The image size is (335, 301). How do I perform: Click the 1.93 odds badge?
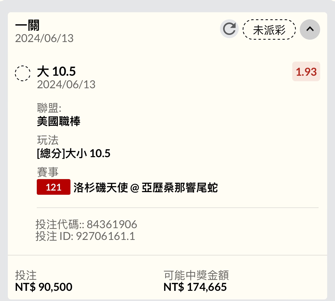(306, 72)
